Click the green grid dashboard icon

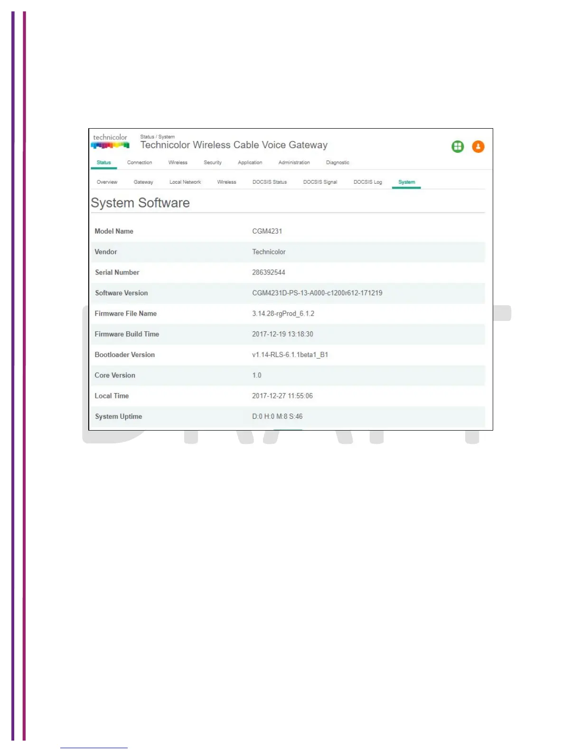458,147
